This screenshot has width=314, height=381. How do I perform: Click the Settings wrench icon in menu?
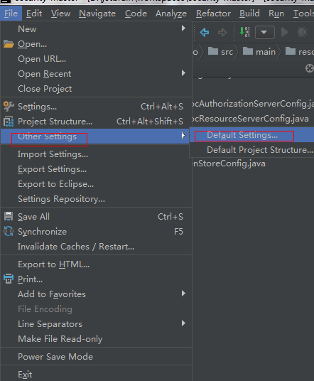pos(9,107)
